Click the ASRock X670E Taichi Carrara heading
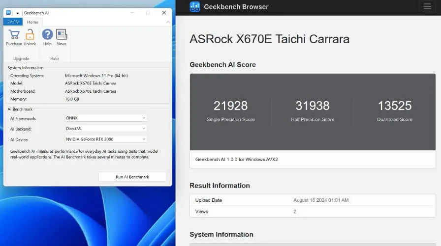Viewport: 441px width, 246px height. coord(269,39)
